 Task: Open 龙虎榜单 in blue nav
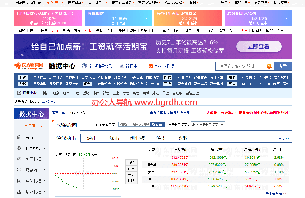[40, 78]
